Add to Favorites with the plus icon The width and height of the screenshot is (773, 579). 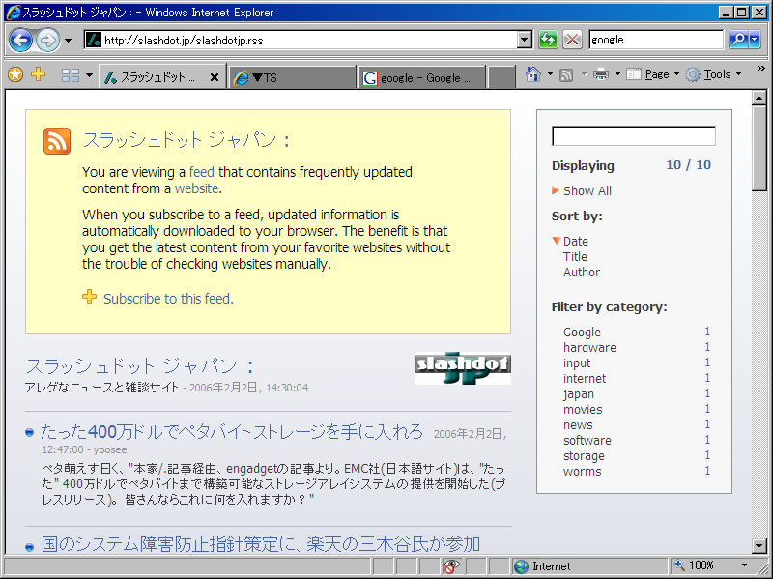click(x=38, y=74)
